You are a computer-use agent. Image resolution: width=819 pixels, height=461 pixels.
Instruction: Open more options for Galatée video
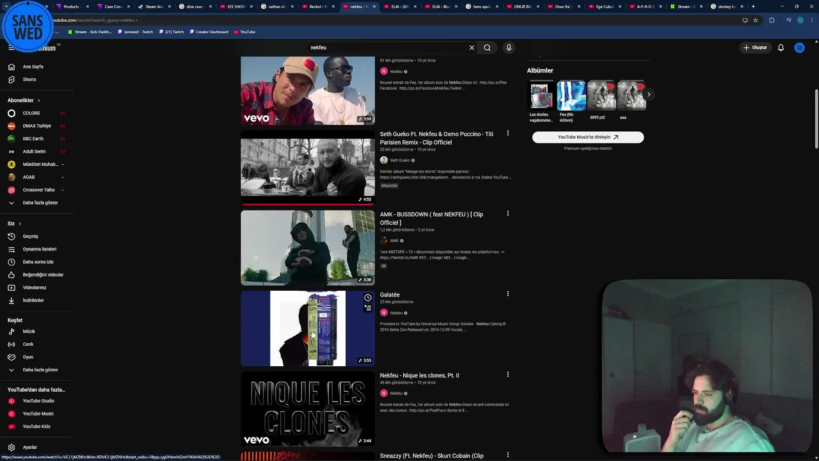(x=508, y=294)
